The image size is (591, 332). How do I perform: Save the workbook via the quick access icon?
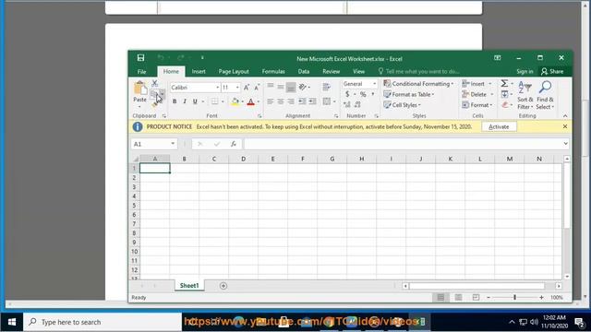pos(140,57)
